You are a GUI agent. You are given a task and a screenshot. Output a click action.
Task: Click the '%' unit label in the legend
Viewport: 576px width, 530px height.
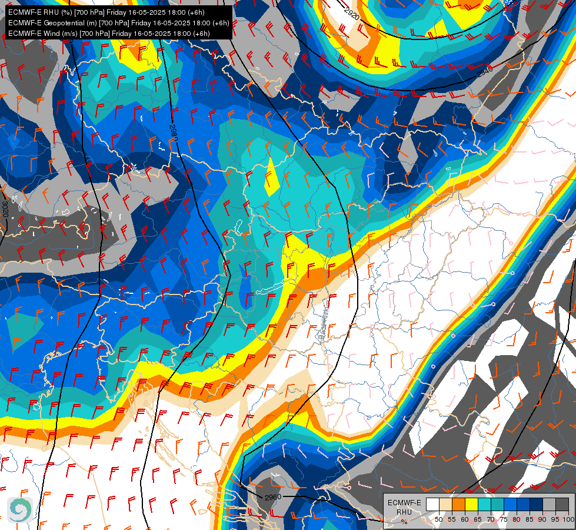[x=404, y=522]
